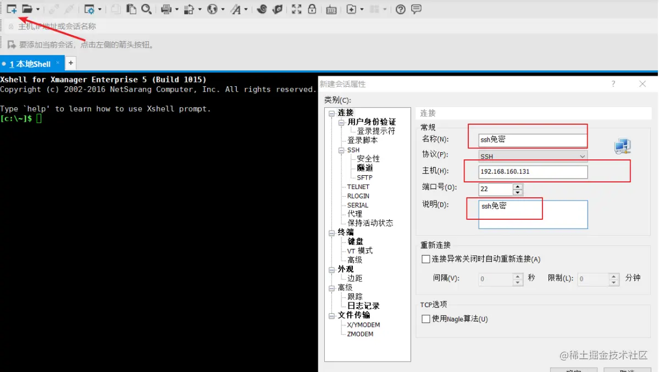Select 安全性 under SSH
Screen dimensions: 659x372
click(x=368, y=159)
